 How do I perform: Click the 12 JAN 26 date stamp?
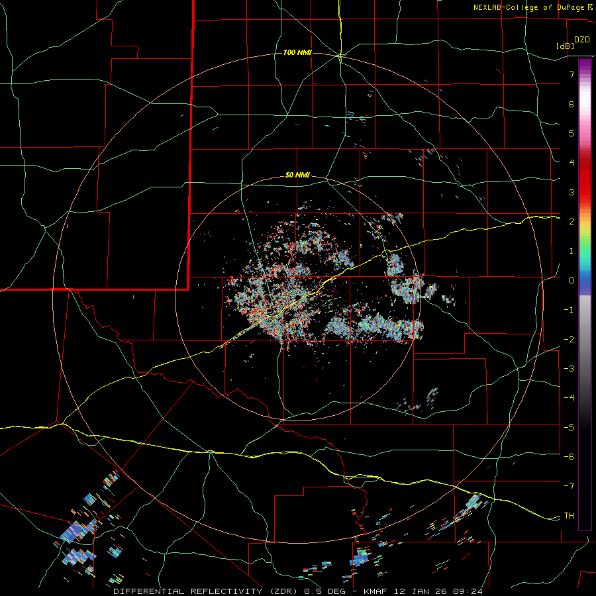tap(421, 591)
